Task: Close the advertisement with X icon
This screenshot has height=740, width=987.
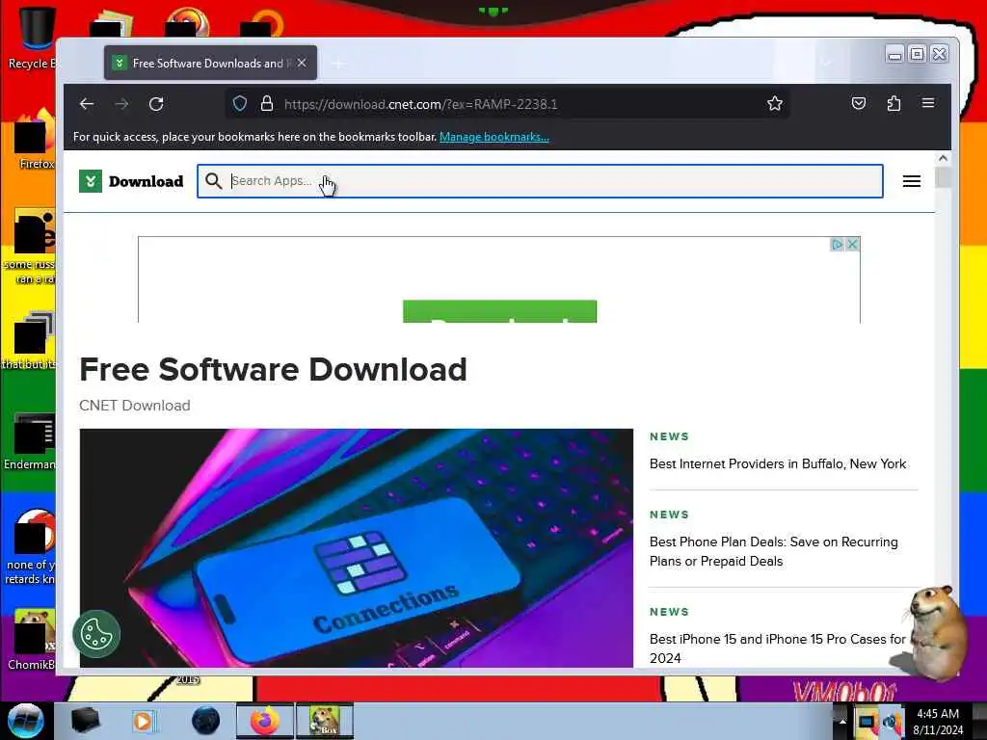Action: click(852, 244)
